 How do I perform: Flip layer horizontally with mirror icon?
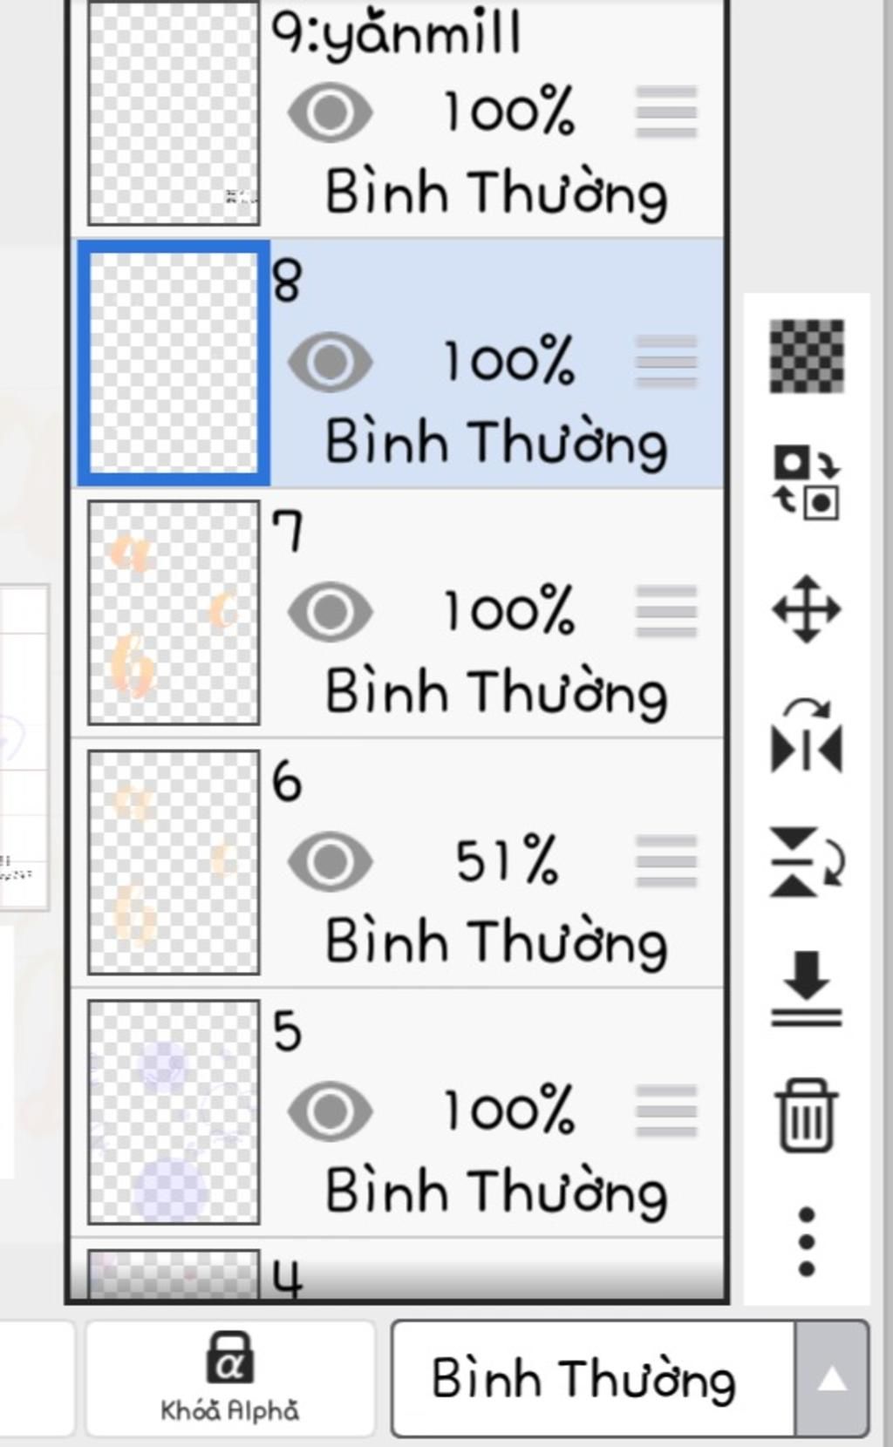click(x=807, y=738)
